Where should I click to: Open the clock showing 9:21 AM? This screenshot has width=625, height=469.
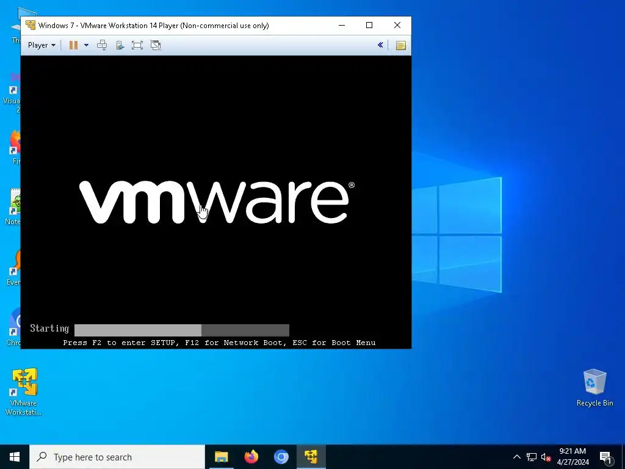573,457
